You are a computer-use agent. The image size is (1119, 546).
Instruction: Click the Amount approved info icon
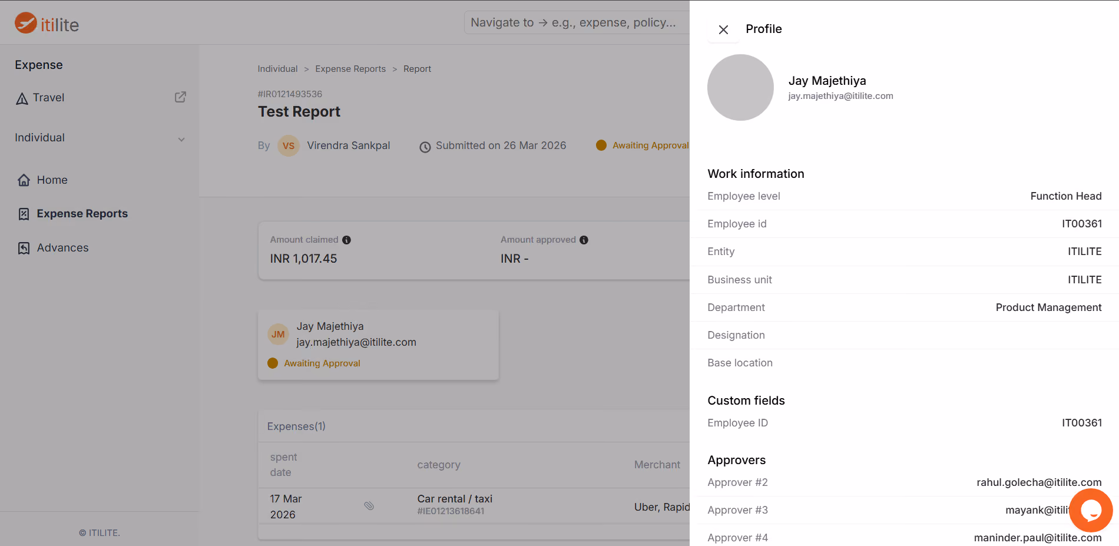tap(584, 240)
